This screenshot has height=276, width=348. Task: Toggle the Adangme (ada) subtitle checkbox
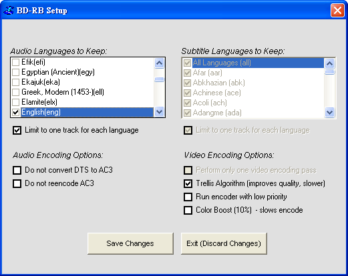pos(187,113)
